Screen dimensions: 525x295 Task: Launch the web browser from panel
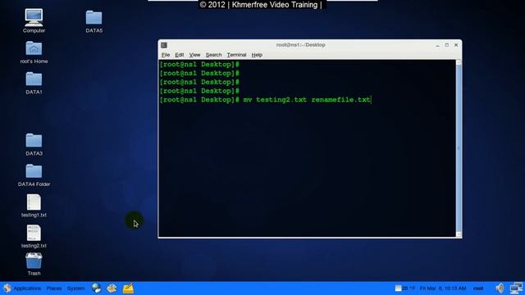(97, 288)
